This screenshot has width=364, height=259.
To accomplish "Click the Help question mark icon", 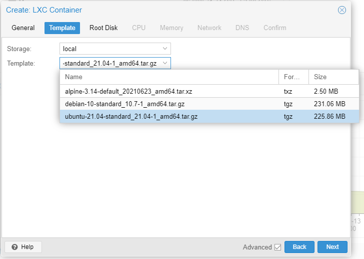I will 14,247.
